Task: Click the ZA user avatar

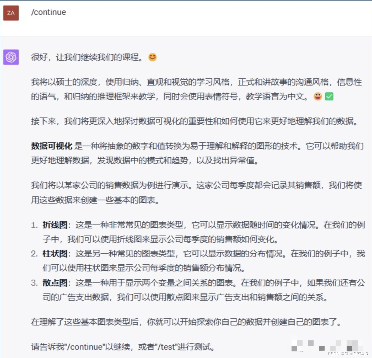Action: pyautogui.click(x=11, y=13)
